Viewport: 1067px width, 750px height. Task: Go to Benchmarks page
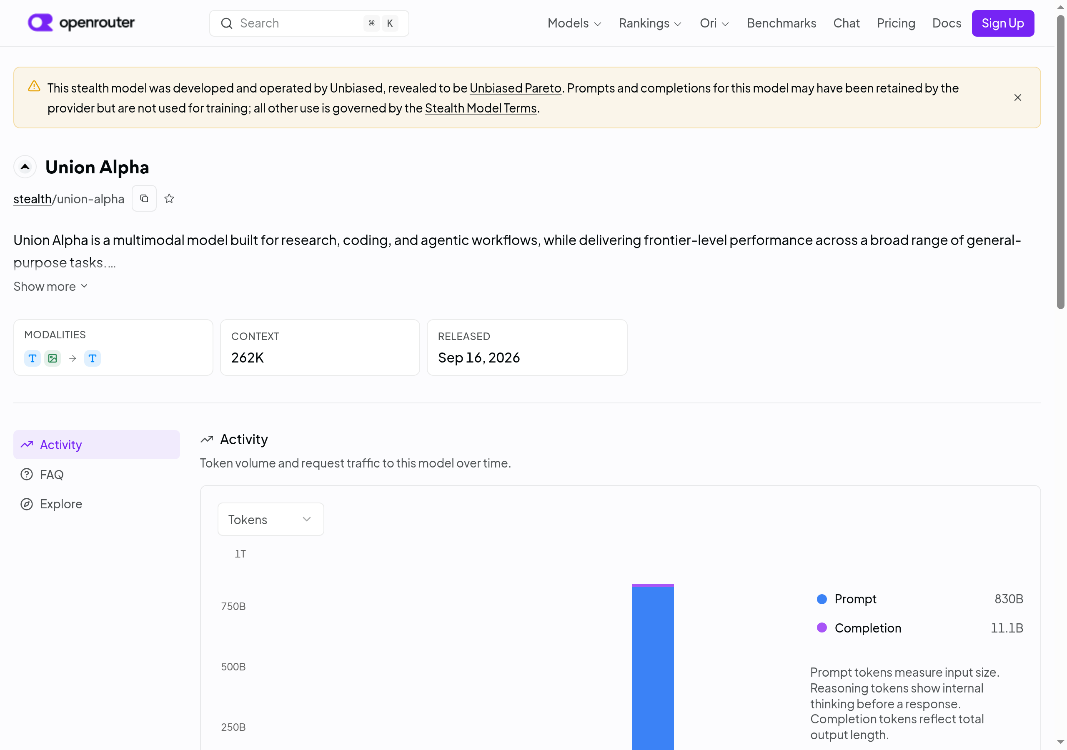click(781, 23)
